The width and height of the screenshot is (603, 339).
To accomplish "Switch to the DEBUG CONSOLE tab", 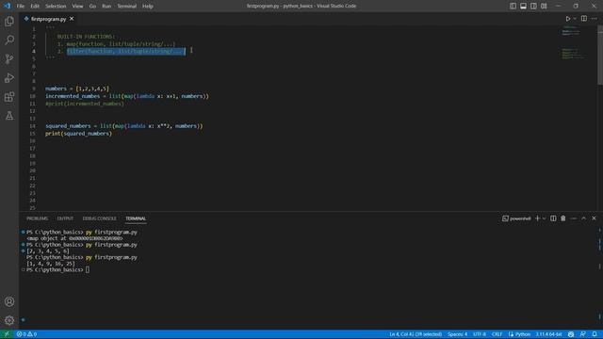I will coord(99,218).
